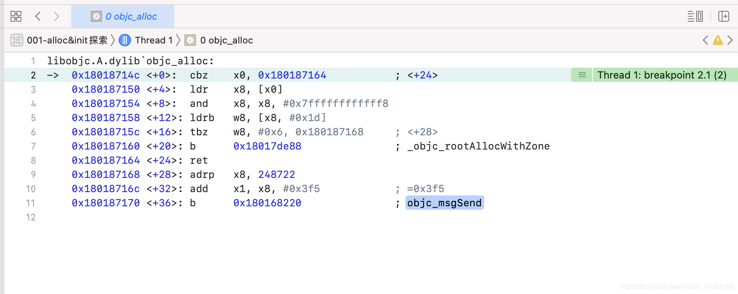Click the address 0x180187158
The image size is (738, 294).
pos(106,118)
